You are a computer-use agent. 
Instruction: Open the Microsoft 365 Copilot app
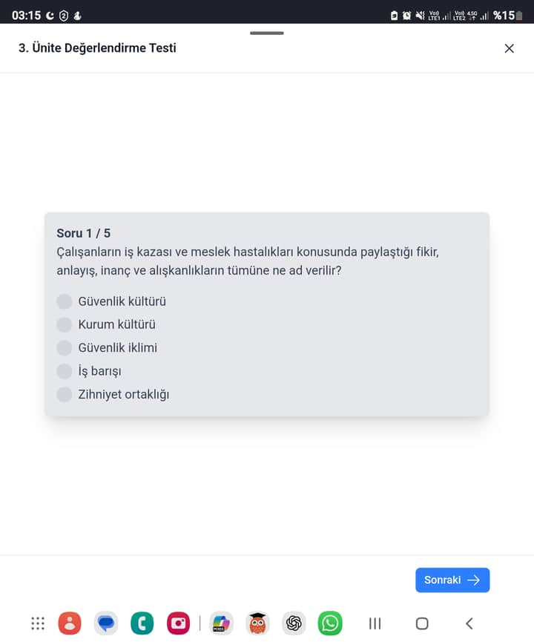pos(221,623)
